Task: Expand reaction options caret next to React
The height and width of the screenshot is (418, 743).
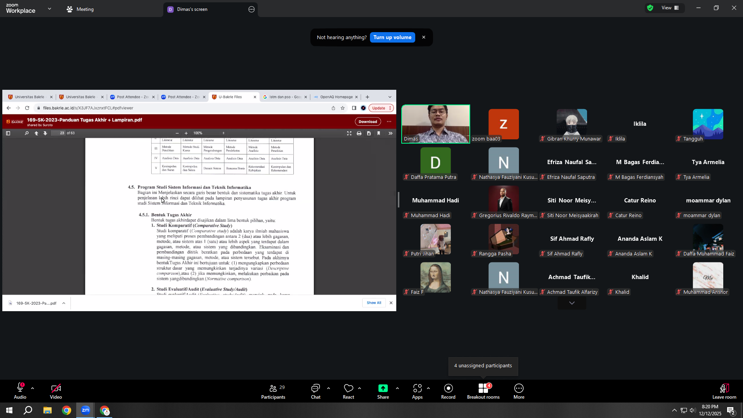Action: pos(360,388)
